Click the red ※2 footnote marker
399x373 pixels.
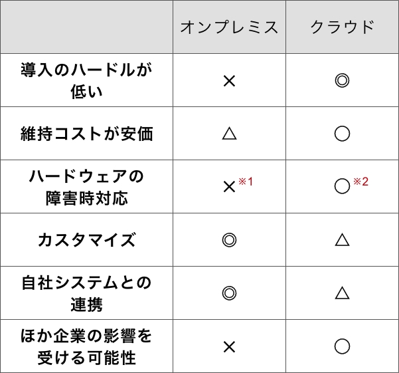point(360,181)
